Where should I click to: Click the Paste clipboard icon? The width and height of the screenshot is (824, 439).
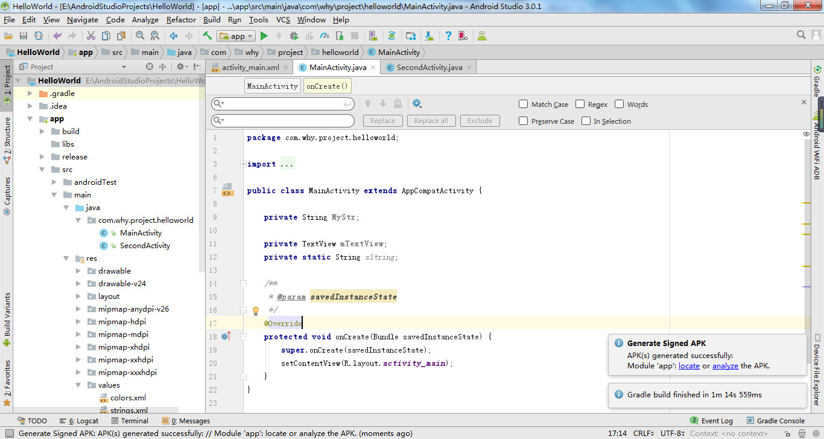click(121, 36)
